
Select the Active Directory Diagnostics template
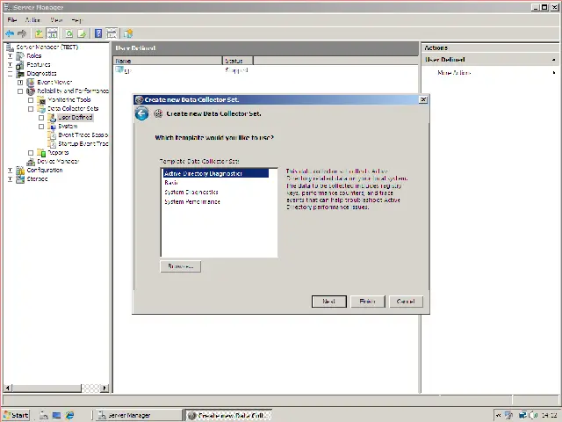pyautogui.click(x=215, y=174)
